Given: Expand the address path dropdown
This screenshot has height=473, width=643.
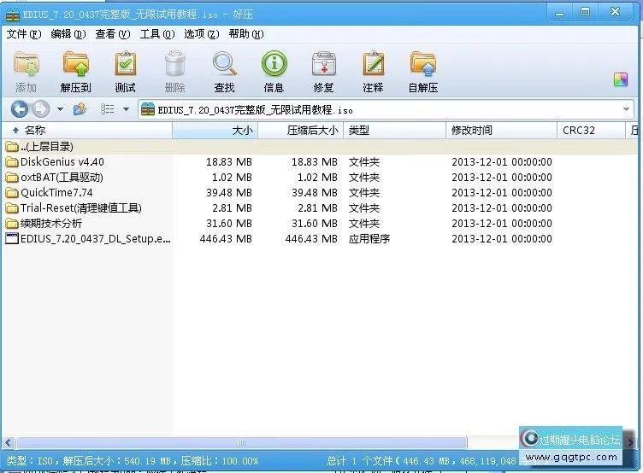Looking at the screenshot, I should click(x=626, y=109).
